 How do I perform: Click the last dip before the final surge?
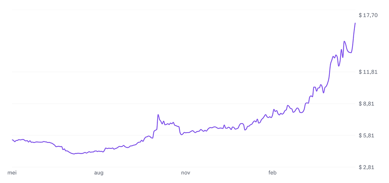click(x=351, y=52)
